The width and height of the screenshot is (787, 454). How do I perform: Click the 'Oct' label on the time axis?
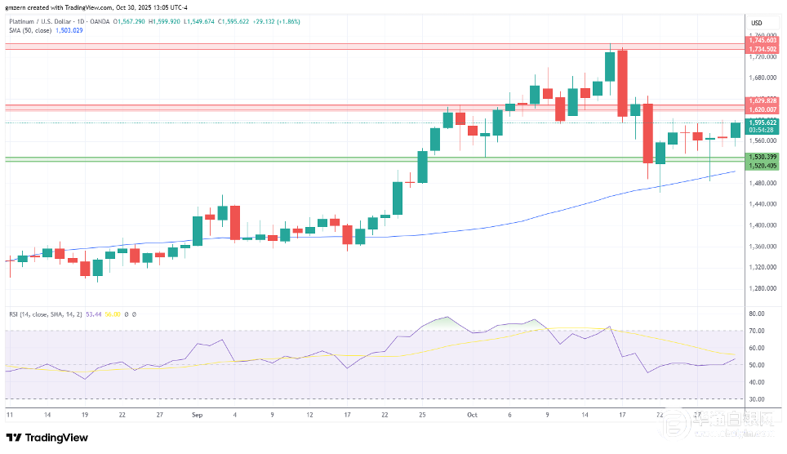471,415
